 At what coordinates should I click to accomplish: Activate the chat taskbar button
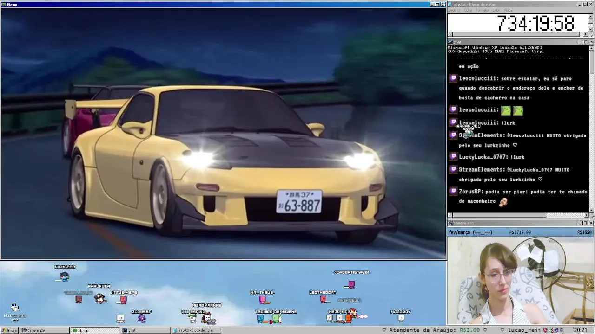click(145, 330)
